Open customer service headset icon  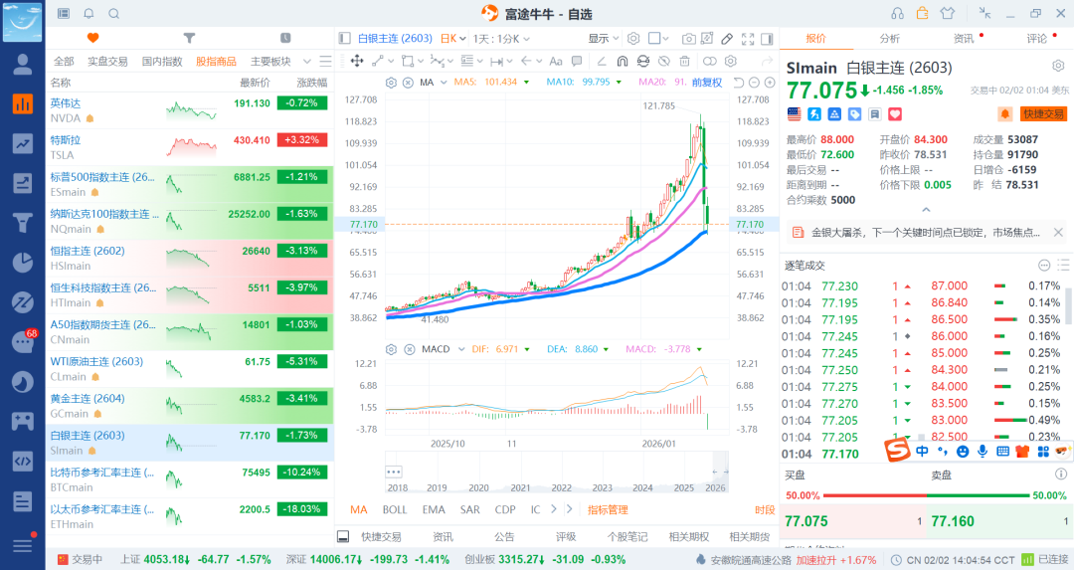tap(897, 14)
